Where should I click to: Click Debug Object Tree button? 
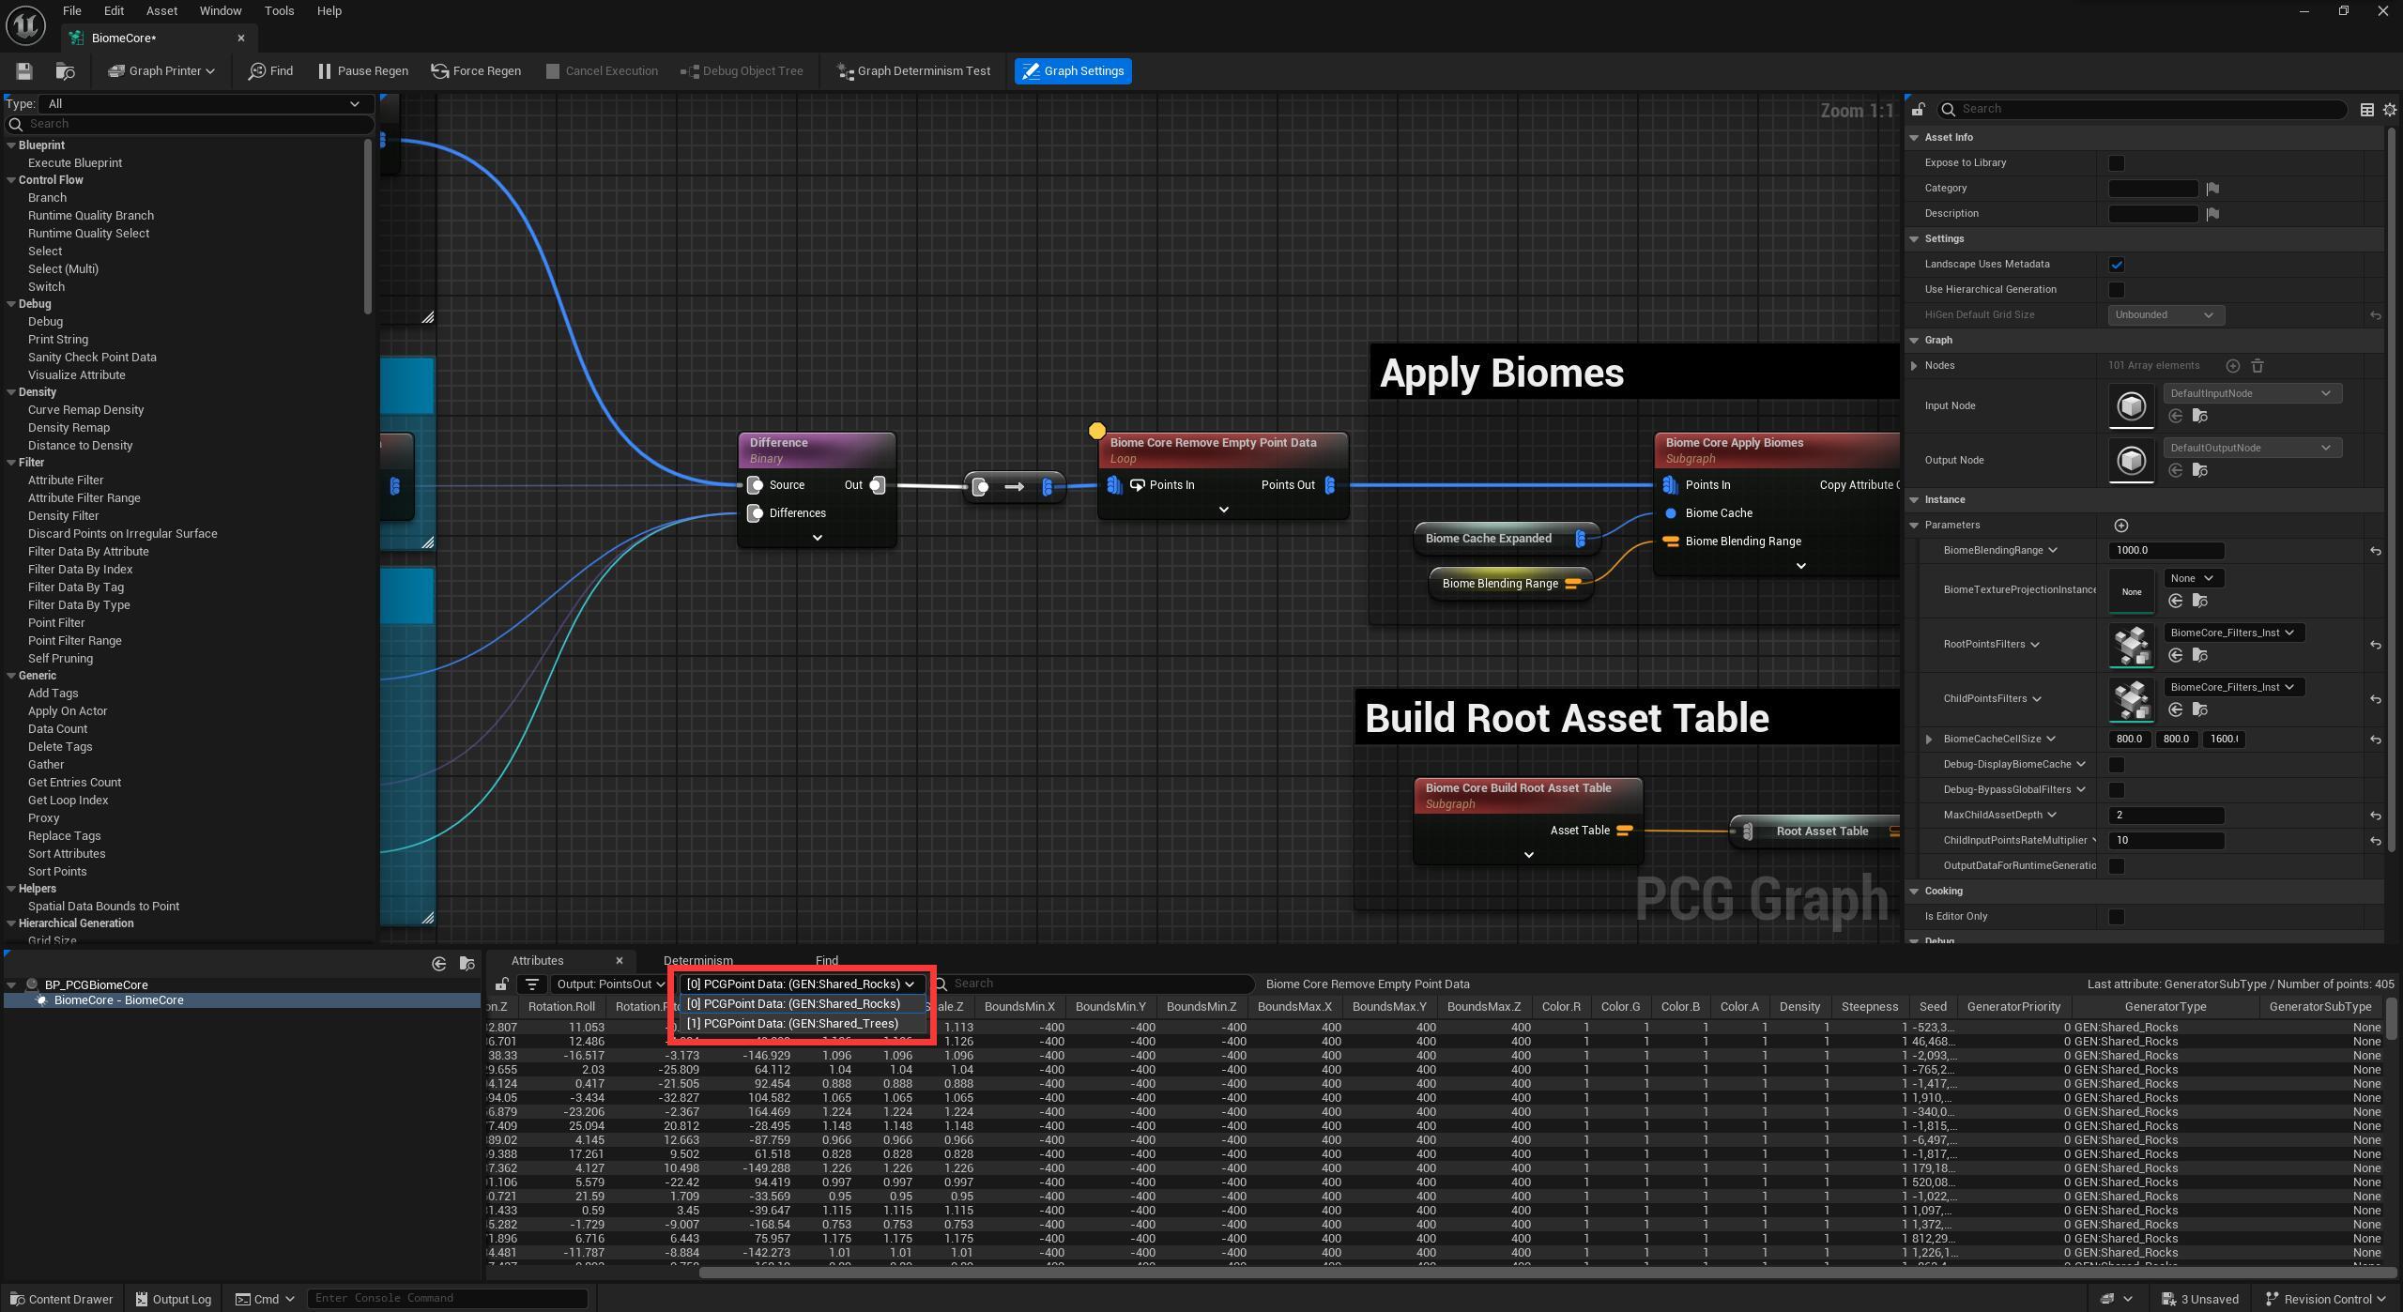pyautogui.click(x=742, y=71)
